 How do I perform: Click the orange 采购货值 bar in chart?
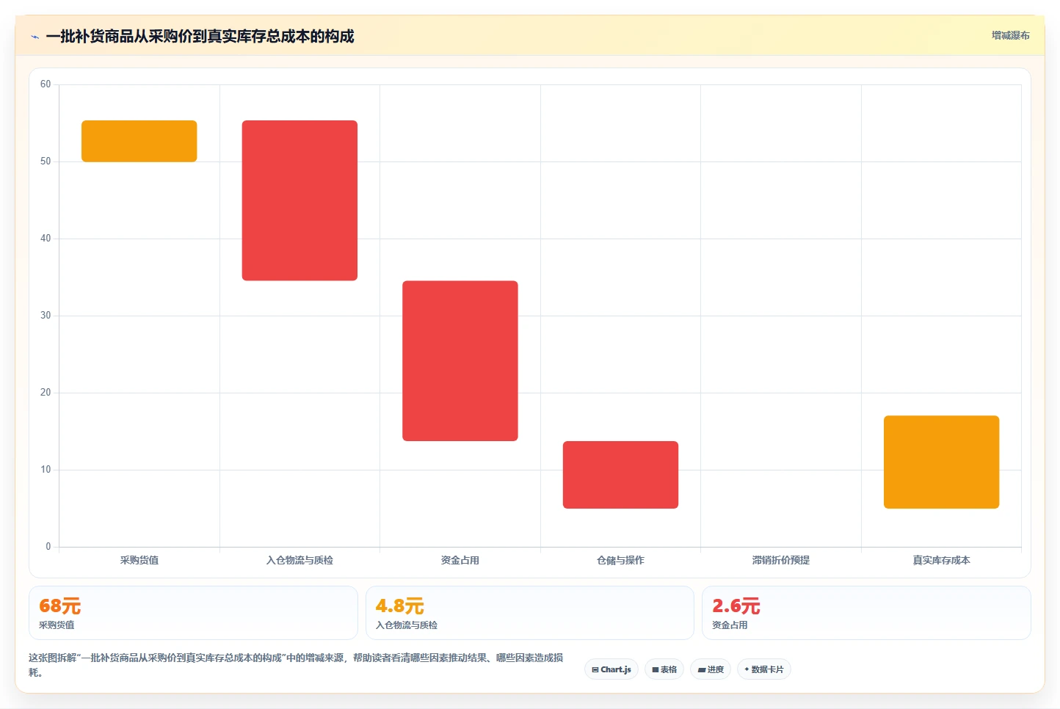tap(139, 141)
